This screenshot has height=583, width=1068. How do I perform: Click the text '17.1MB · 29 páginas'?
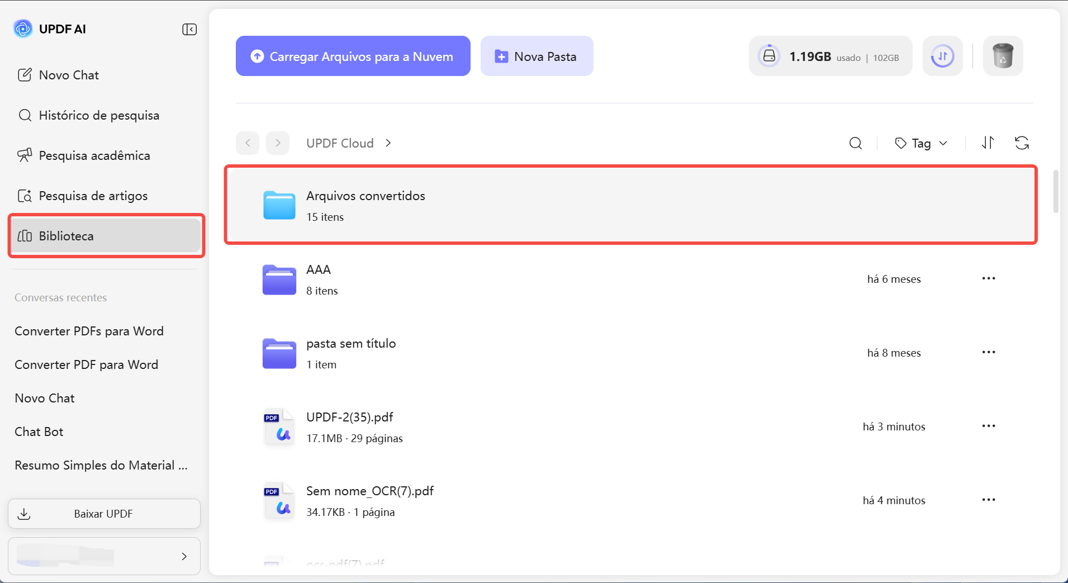pyautogui.click(x=354, y=438)
